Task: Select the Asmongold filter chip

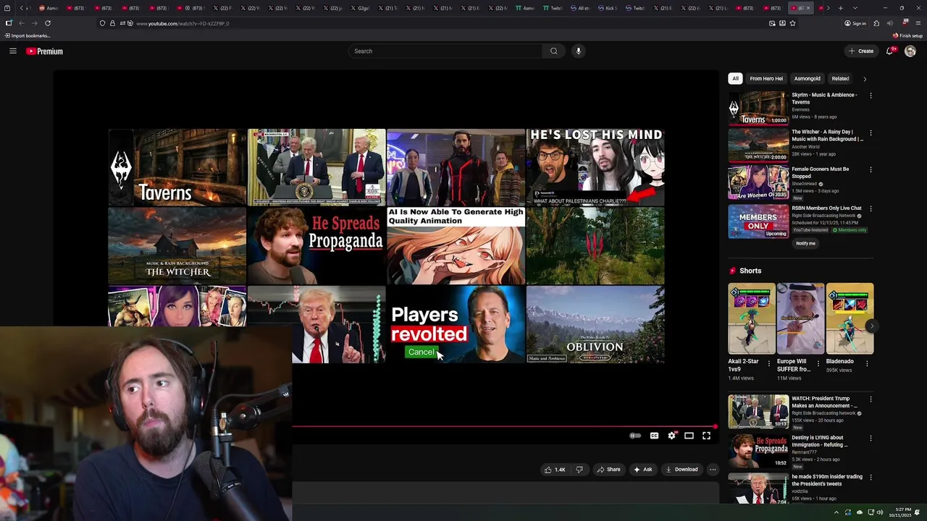Action: tap(807, 79)
